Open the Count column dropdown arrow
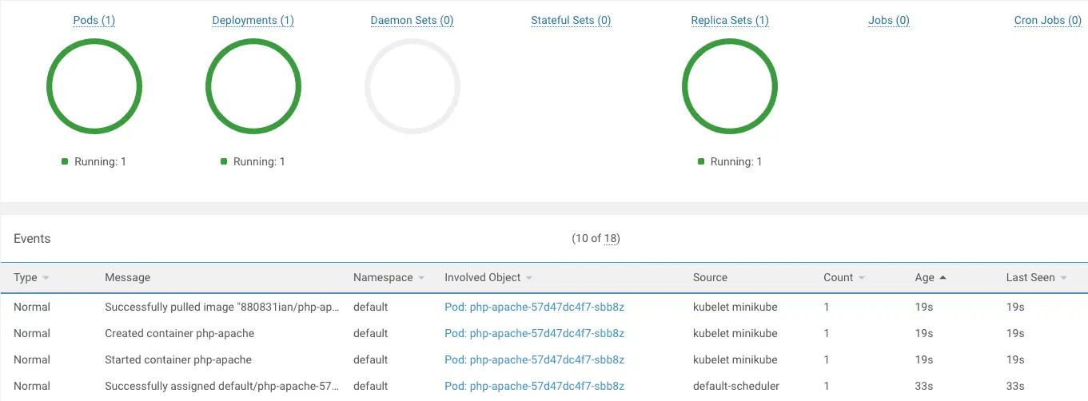The image size is (1088, 401). click(861, 278)
